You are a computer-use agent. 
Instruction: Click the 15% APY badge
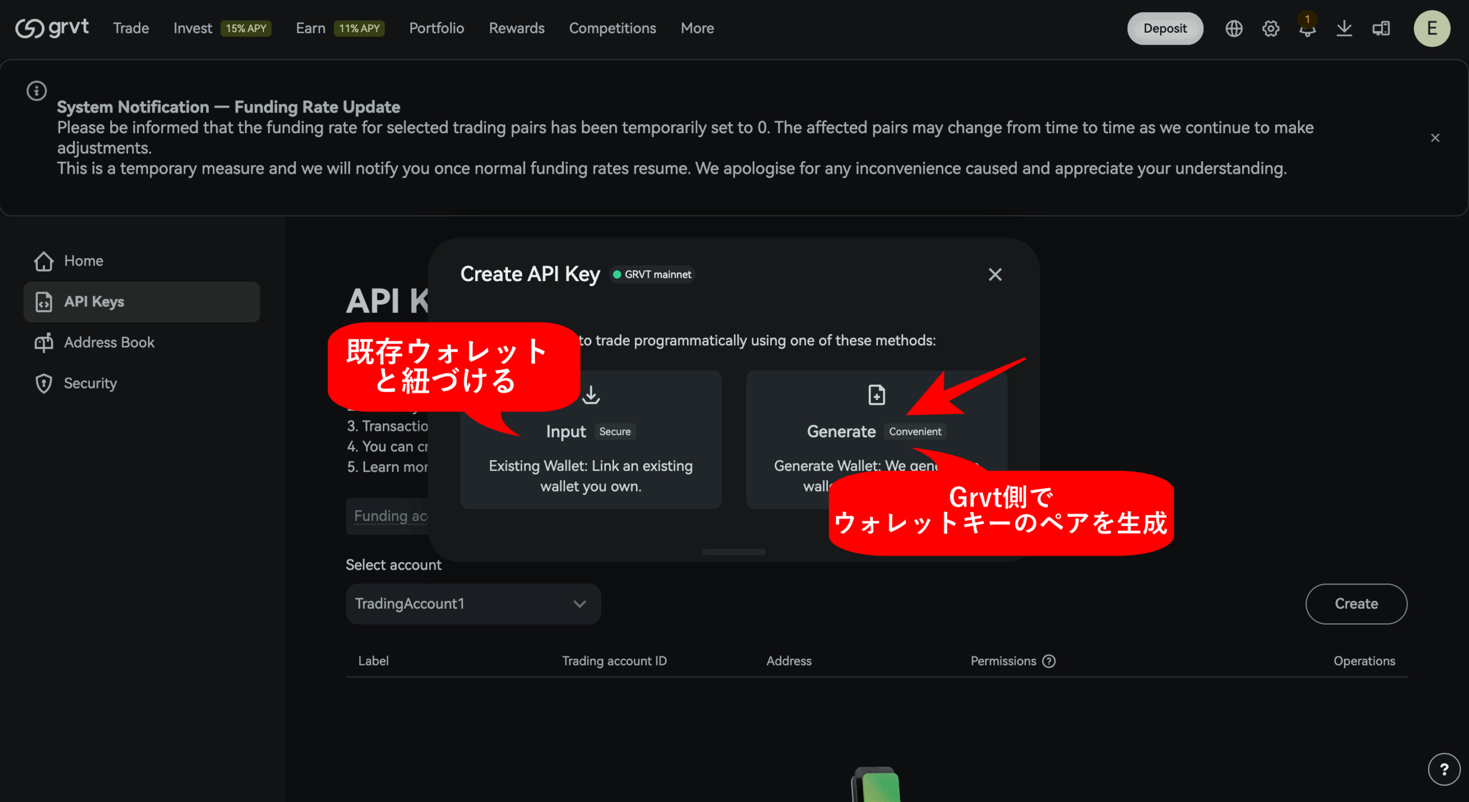(246, 28)
